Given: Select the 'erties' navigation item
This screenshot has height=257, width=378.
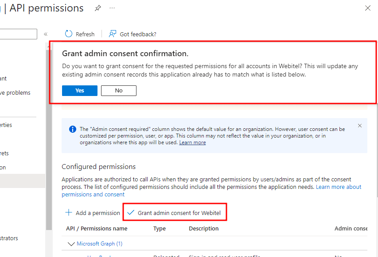Looking at the screenshot, I should pyautogui.click(x=6, y=125).
